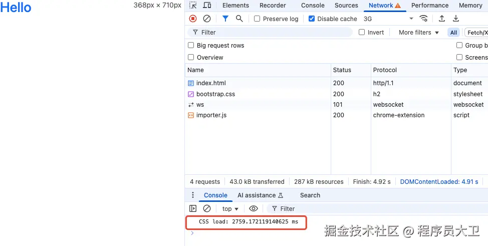Focus the network Filter text field
488x246 pixels.
tap(270, 33)
